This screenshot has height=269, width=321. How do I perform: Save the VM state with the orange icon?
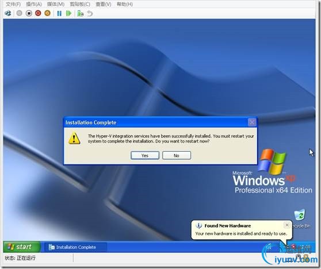48,13
